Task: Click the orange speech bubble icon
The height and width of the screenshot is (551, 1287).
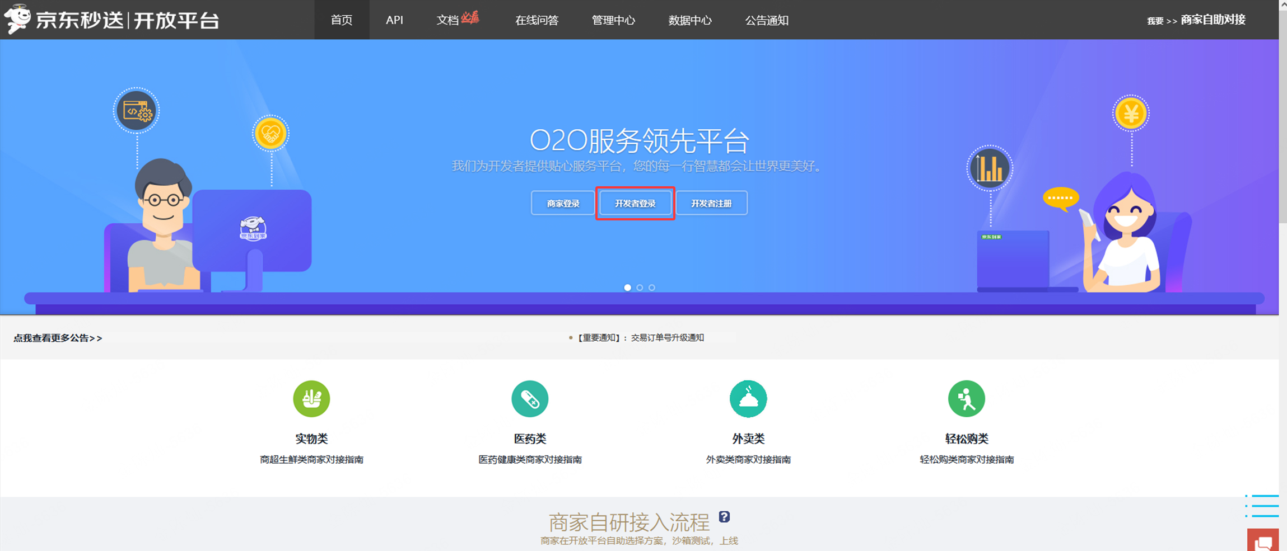Action: (x=1061, y=199)
